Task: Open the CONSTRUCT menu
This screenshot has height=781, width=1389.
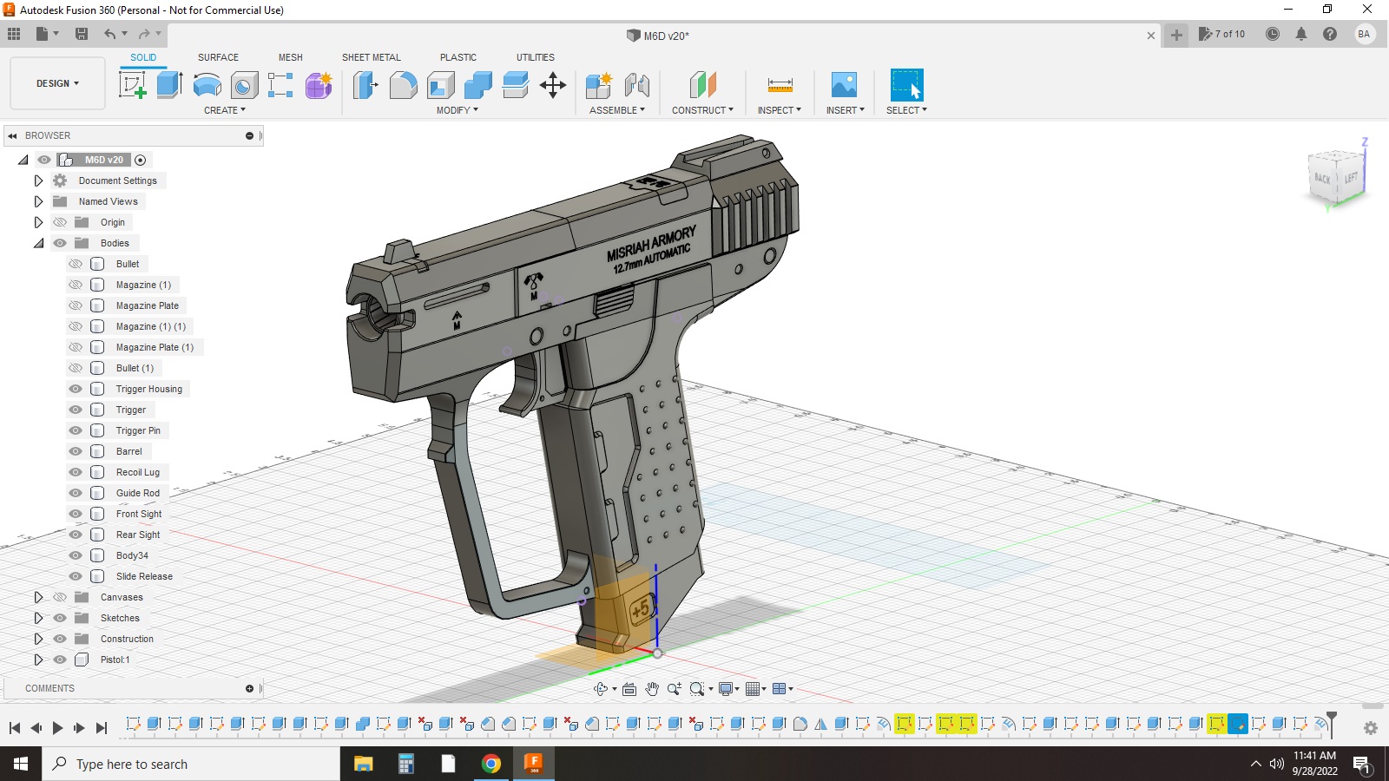Action: (702, 110)
